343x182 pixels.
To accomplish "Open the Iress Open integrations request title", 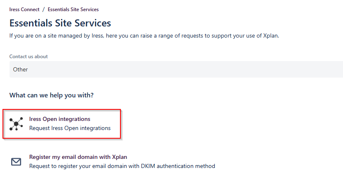I will coord(60,119).
